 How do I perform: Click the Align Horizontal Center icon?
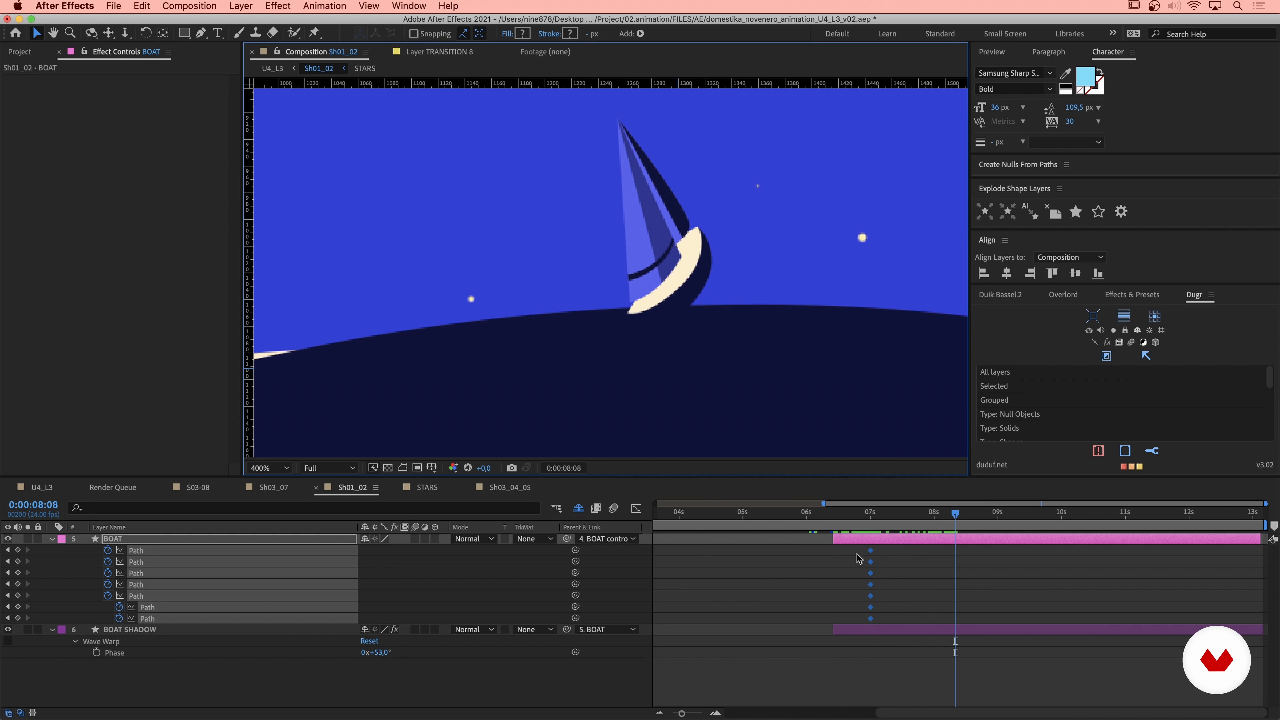tap(1007, 273)
